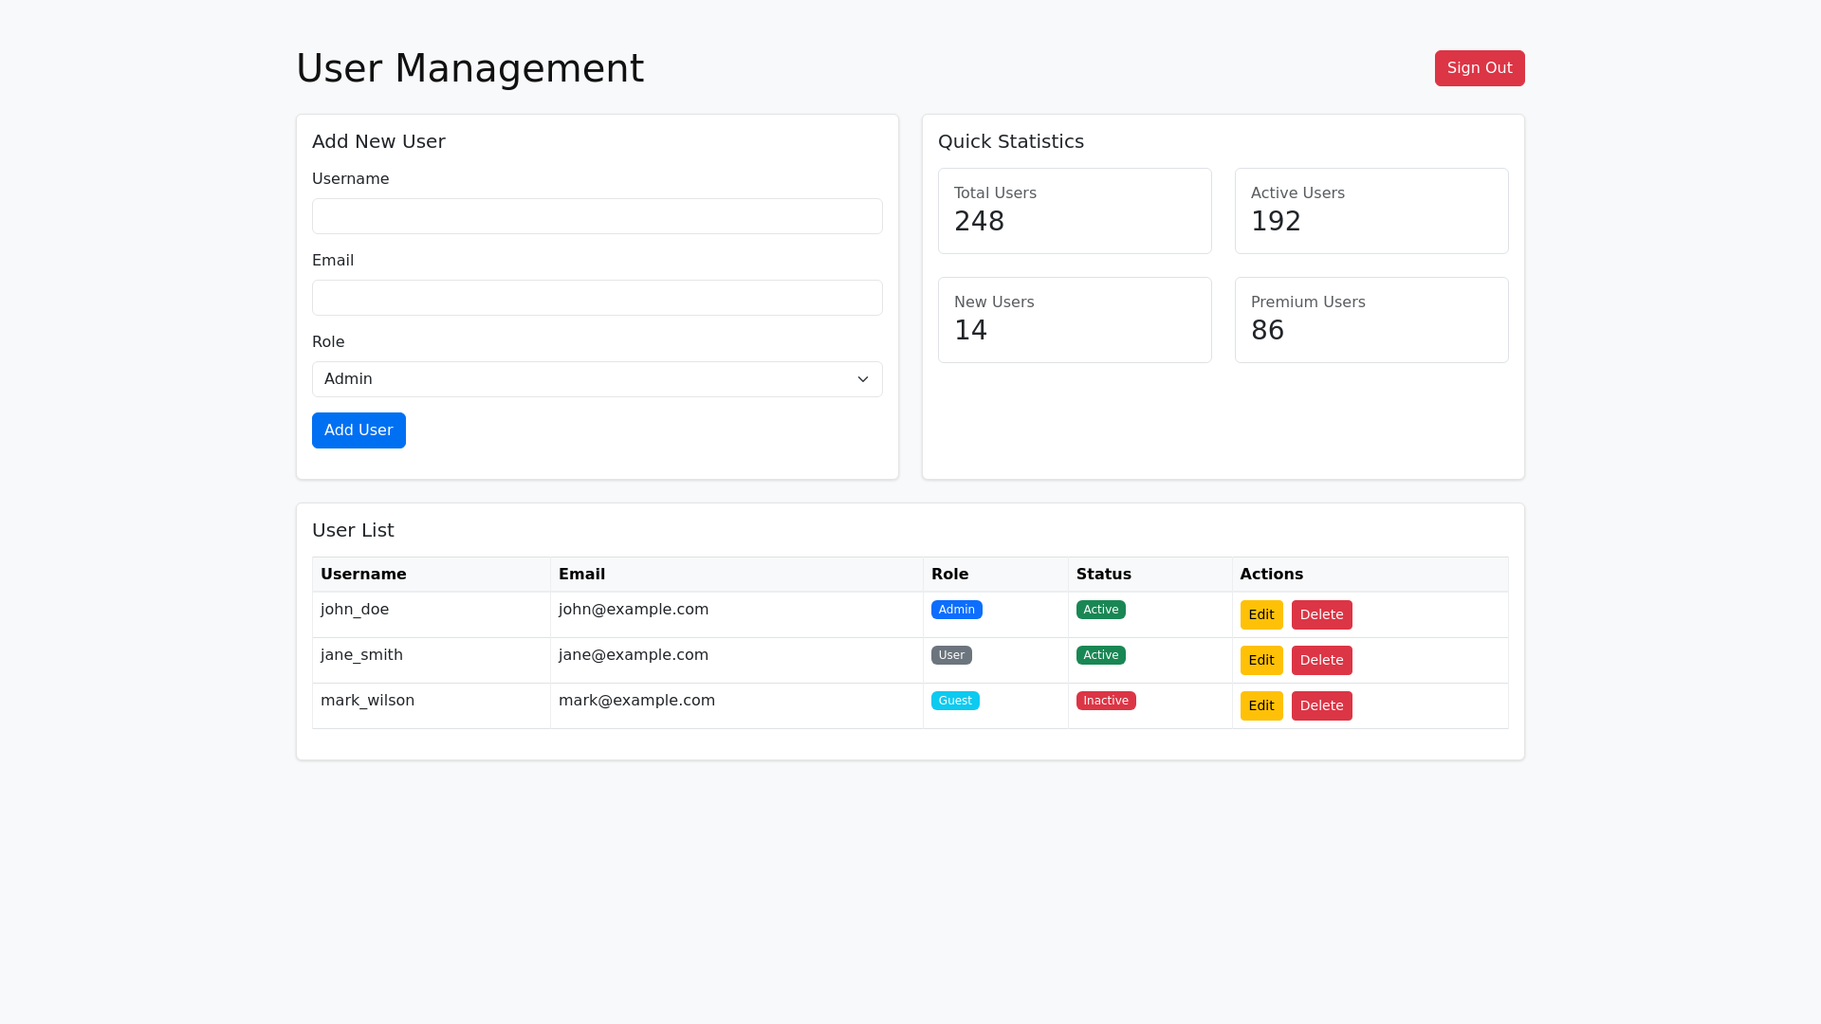The height and width of the screenshot is (1024, 1821).
Task: Select the Active Users stat card
Action: coord(1371,210)
